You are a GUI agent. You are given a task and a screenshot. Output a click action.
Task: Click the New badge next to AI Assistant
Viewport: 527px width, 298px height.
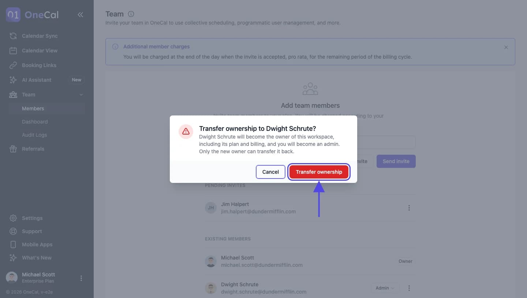pyautogui.click(x=76, y=80)
